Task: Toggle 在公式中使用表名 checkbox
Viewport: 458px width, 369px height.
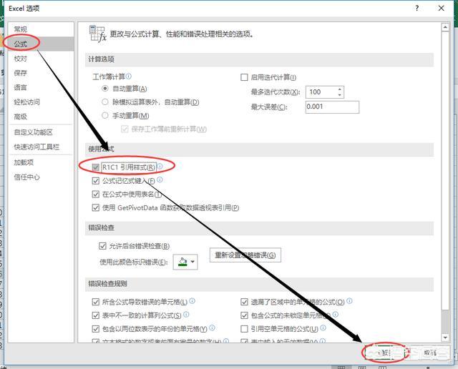Action: (95, 195)
